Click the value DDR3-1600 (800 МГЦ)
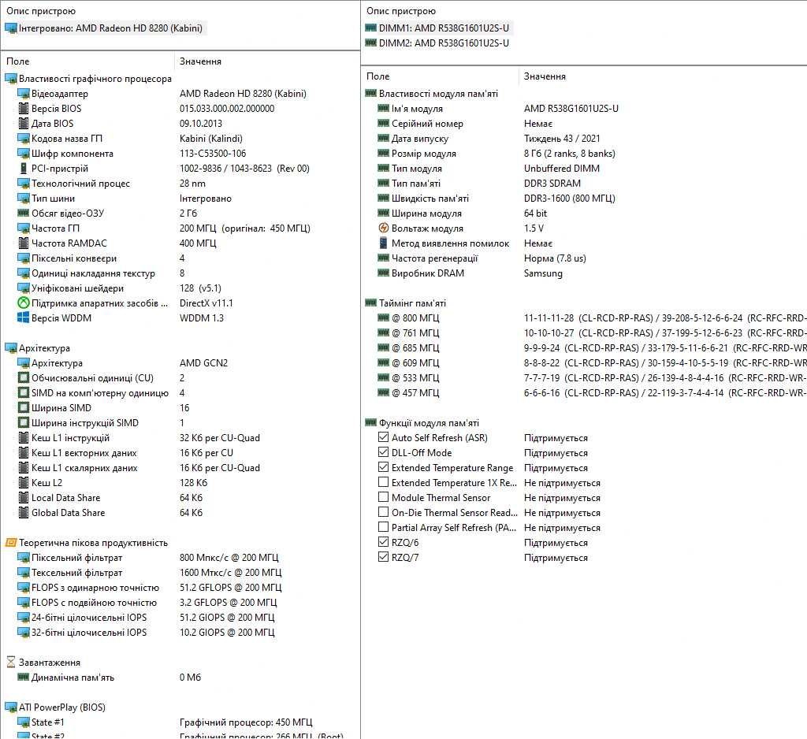This screenshot has width=807, height=739. (x=569, y=198)
